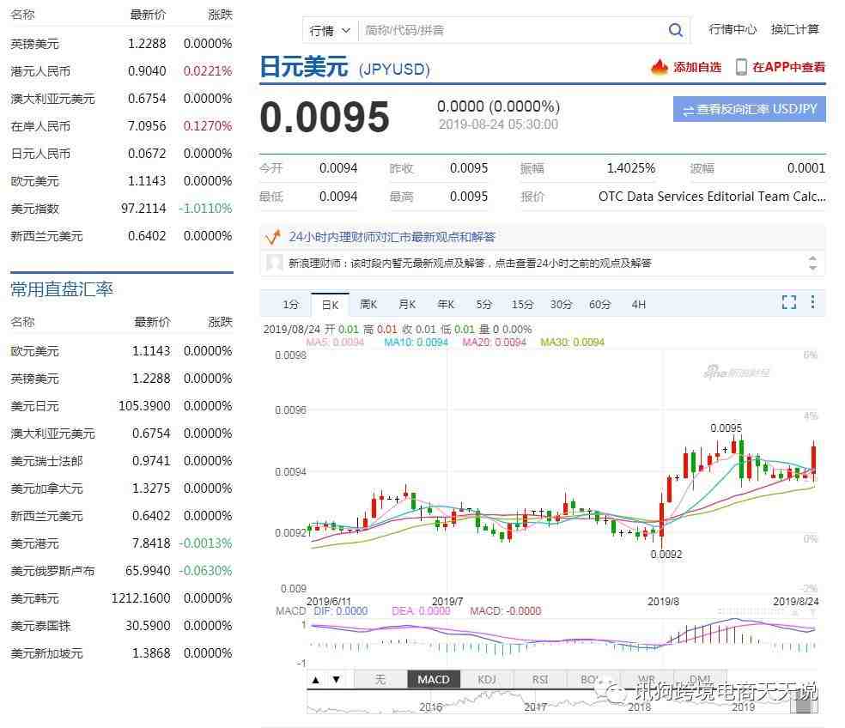
Task: Click 查看反向汇率 USDJPY button
Action: 749,109
